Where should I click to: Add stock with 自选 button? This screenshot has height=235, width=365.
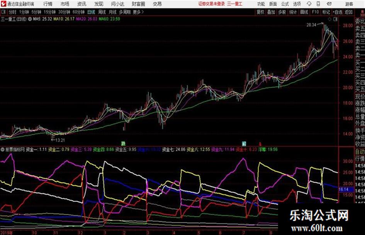click(x=337, y=12)
